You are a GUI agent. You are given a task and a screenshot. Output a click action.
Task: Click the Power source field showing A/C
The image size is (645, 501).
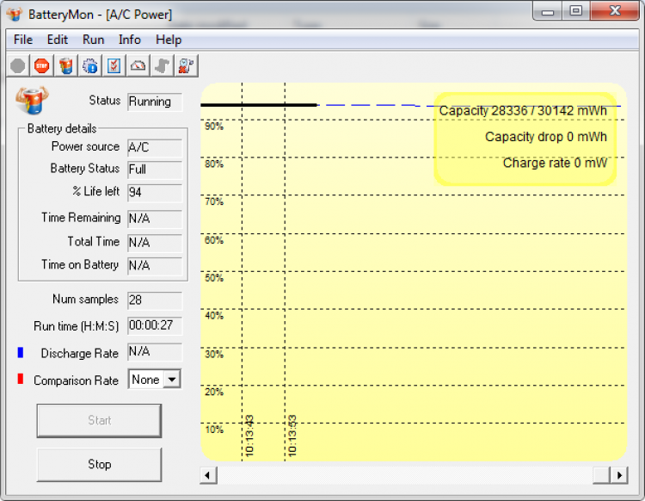(155, 147)
